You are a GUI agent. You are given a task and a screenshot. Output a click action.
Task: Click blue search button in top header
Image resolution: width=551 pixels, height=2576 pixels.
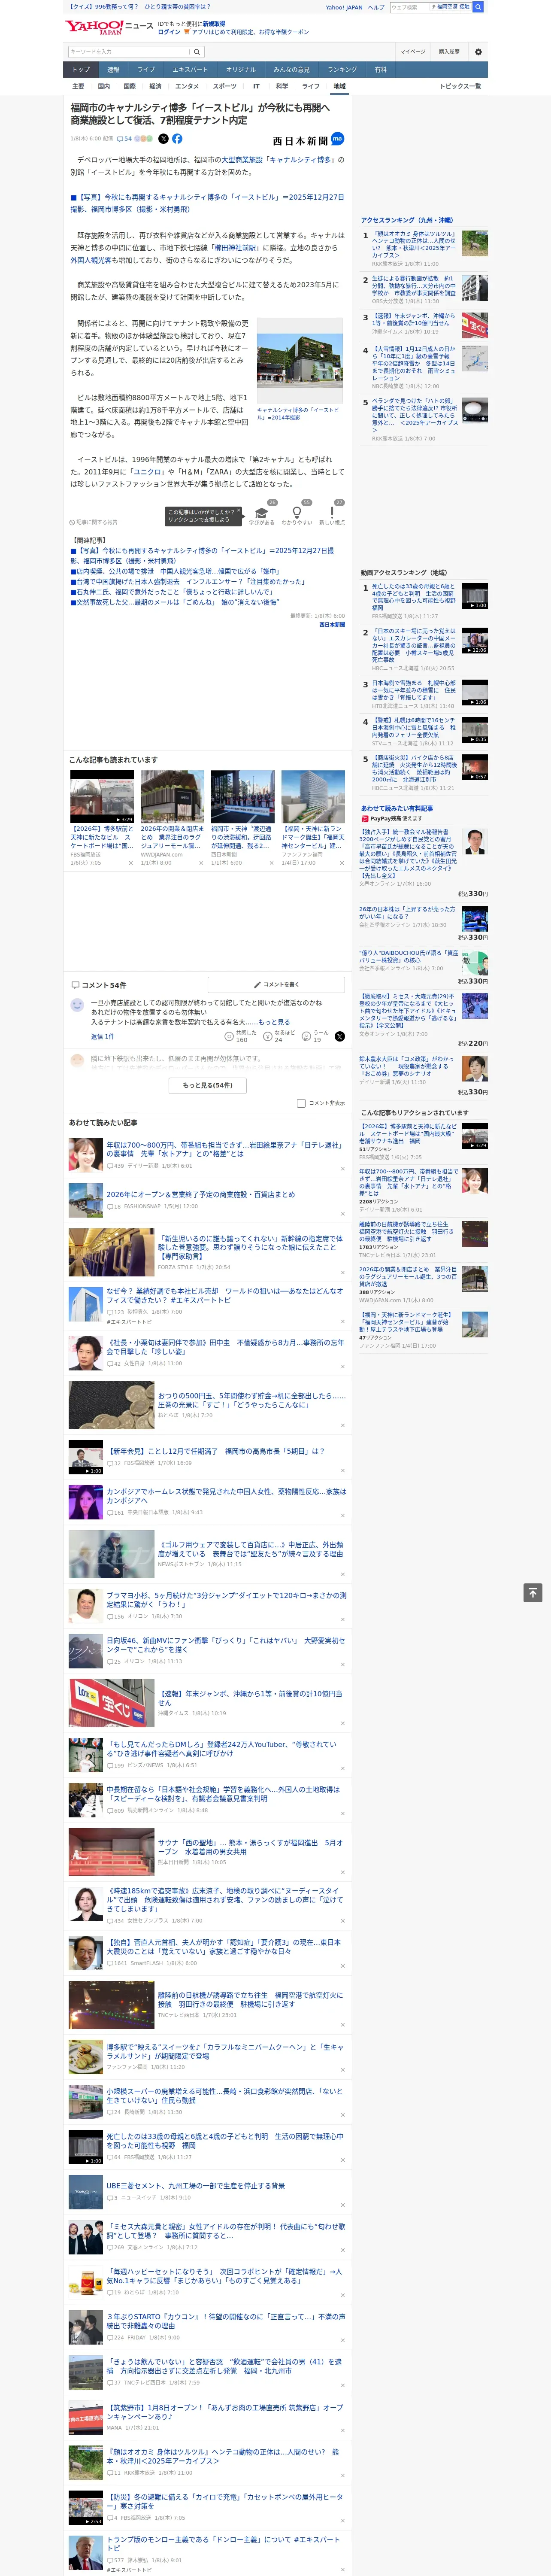click(478, 7)
